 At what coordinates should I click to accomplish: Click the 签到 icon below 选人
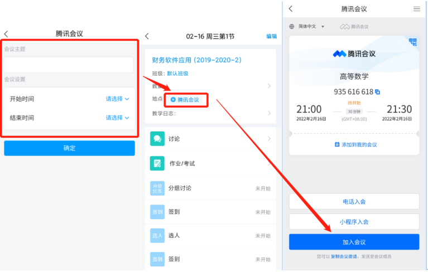[157, 259]
